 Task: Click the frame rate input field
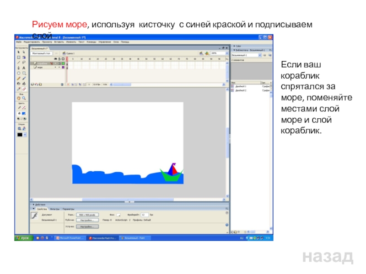click(x=145, y=215)
